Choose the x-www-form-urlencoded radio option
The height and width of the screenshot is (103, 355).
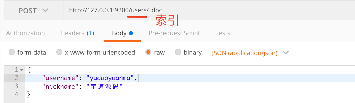59,53
